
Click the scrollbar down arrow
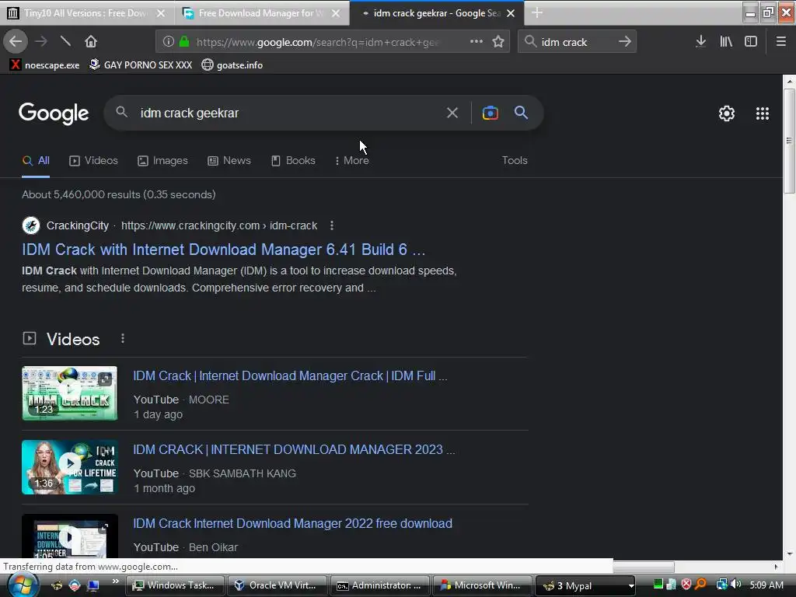click(x=789, y=553)
